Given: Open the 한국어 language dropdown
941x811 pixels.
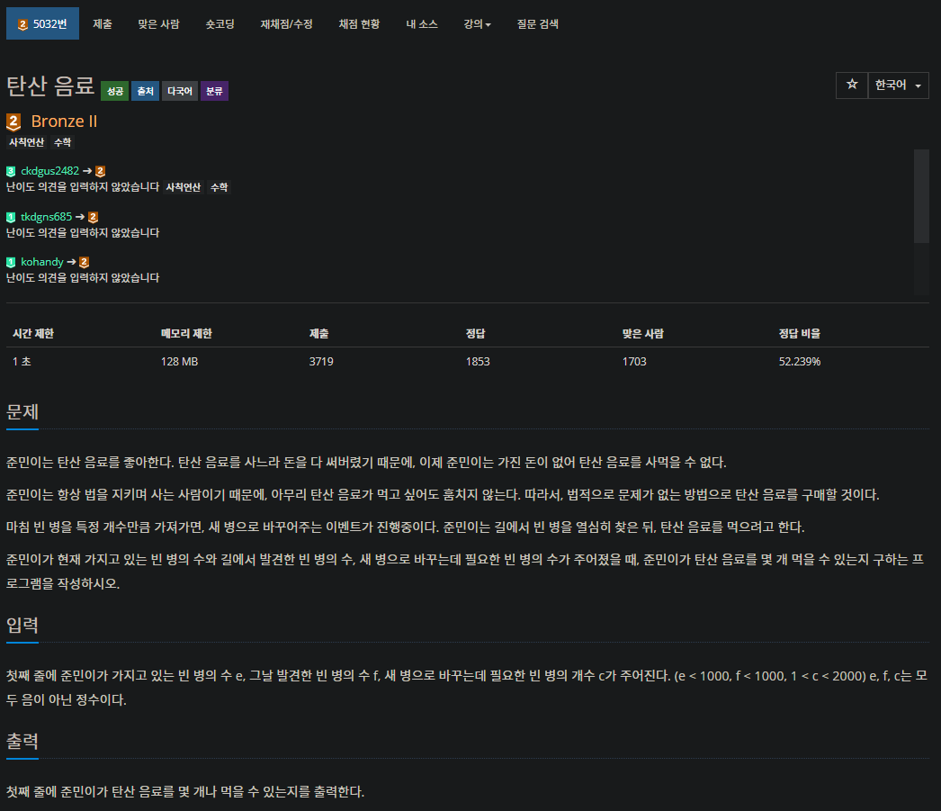Looking at the screenshot, I should point(898,86).
